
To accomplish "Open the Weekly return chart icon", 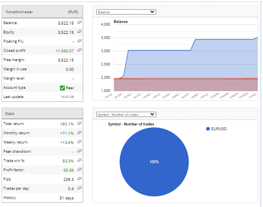I will 79,142.
